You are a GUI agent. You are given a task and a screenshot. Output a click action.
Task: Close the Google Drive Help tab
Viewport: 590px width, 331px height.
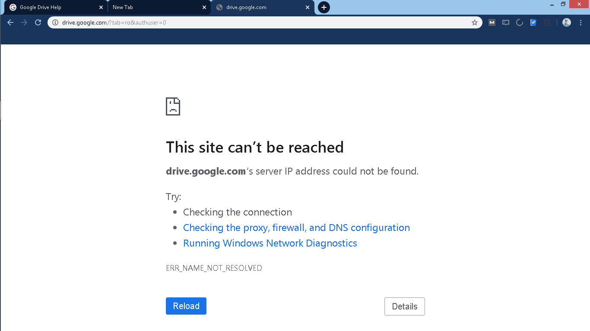pyautogui.click(x=101, y=7)
